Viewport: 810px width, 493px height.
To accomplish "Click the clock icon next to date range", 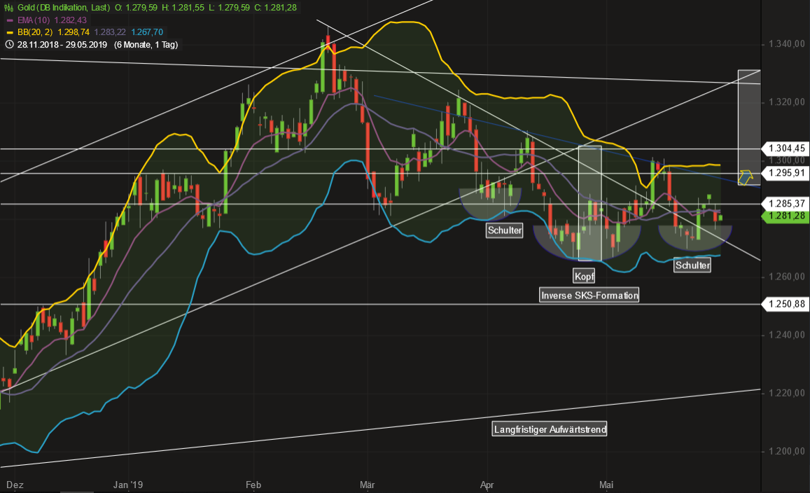I will point(9,44).
